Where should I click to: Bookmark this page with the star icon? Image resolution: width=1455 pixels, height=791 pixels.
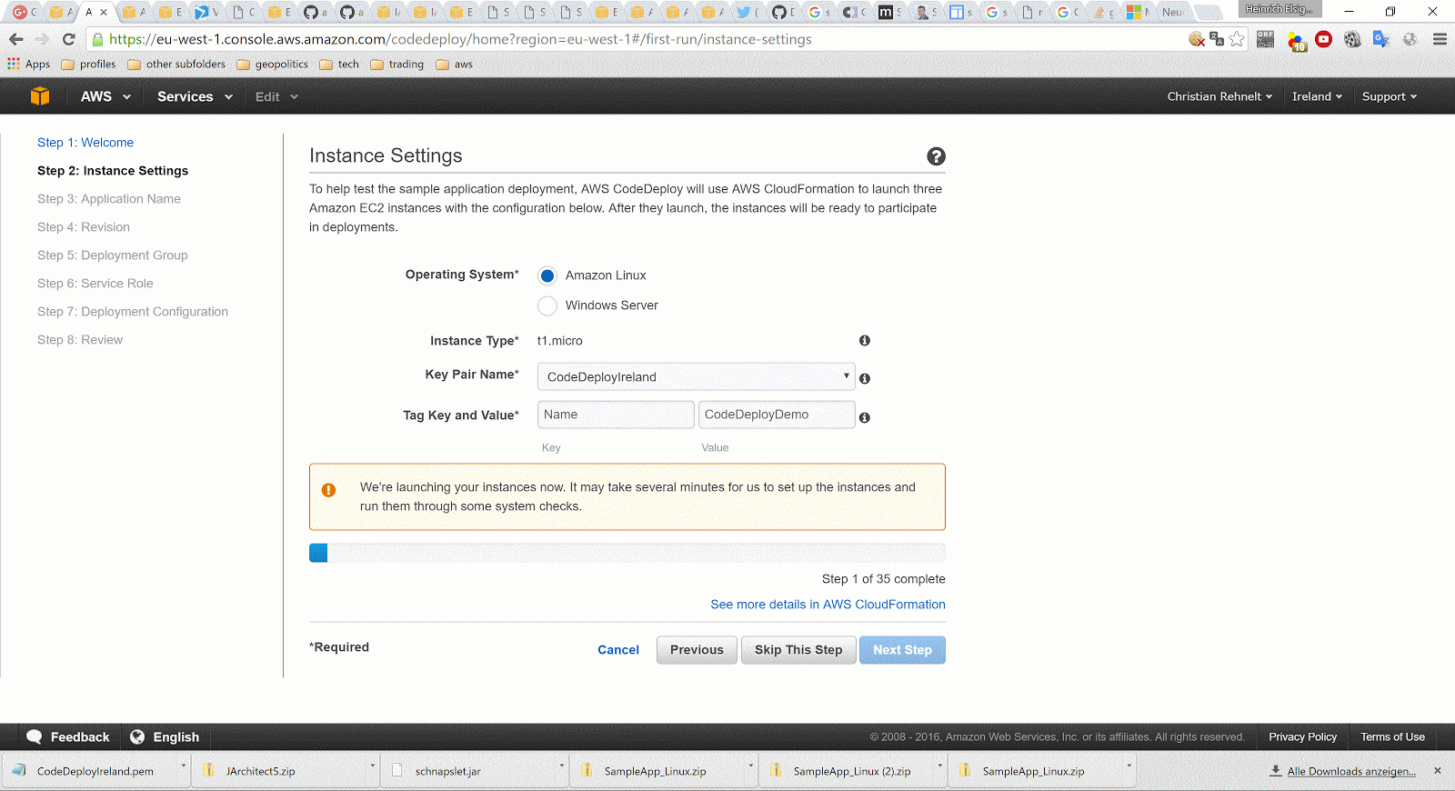point(1237,39)
